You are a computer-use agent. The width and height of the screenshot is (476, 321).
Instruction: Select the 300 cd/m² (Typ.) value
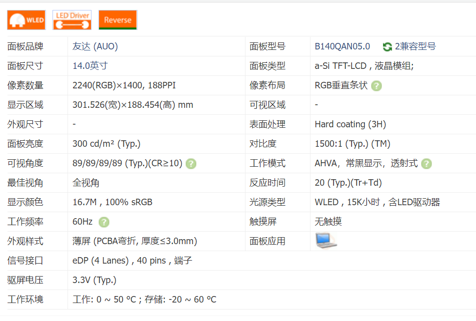pyautogui.click(x=106, y=144)
